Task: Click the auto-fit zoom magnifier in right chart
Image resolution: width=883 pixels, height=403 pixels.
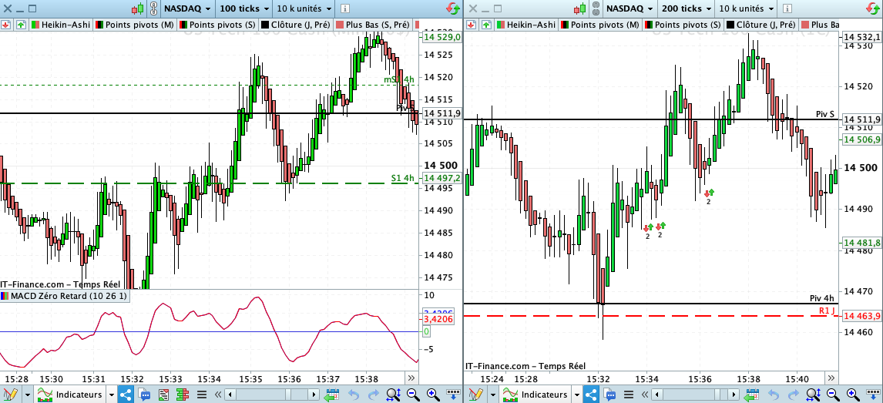Action: pos(814,395)
